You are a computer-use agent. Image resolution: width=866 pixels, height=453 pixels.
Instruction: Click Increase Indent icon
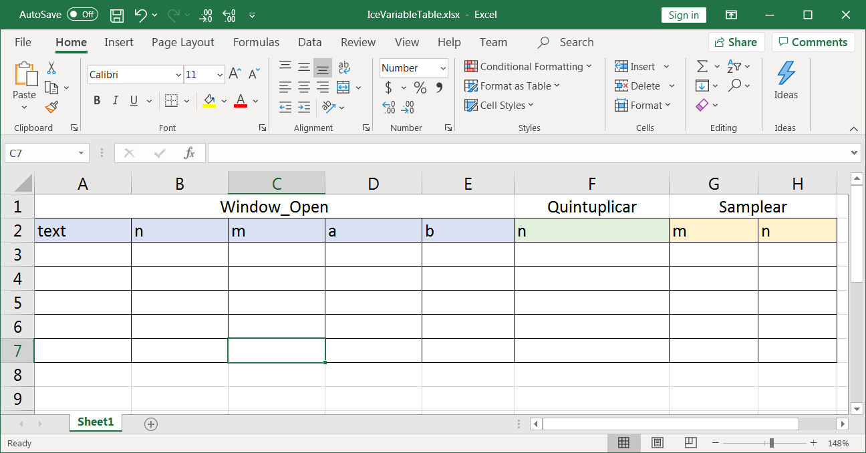tap(304, 107)
